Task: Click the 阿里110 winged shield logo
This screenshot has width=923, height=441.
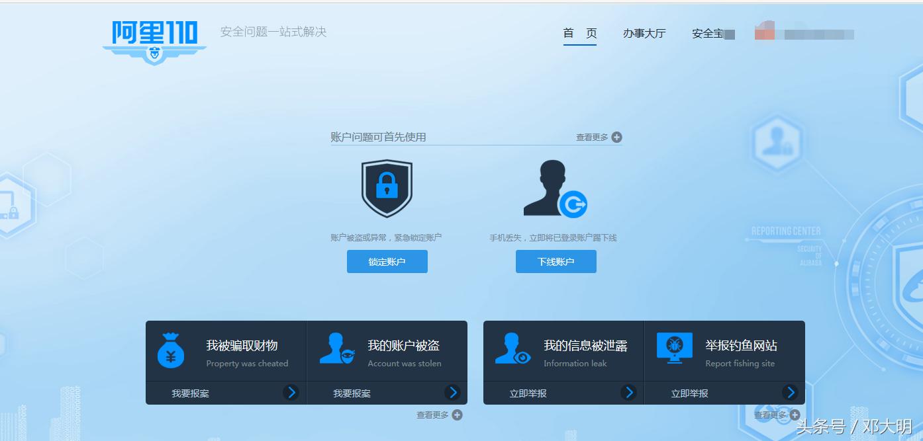Action: 154,40
